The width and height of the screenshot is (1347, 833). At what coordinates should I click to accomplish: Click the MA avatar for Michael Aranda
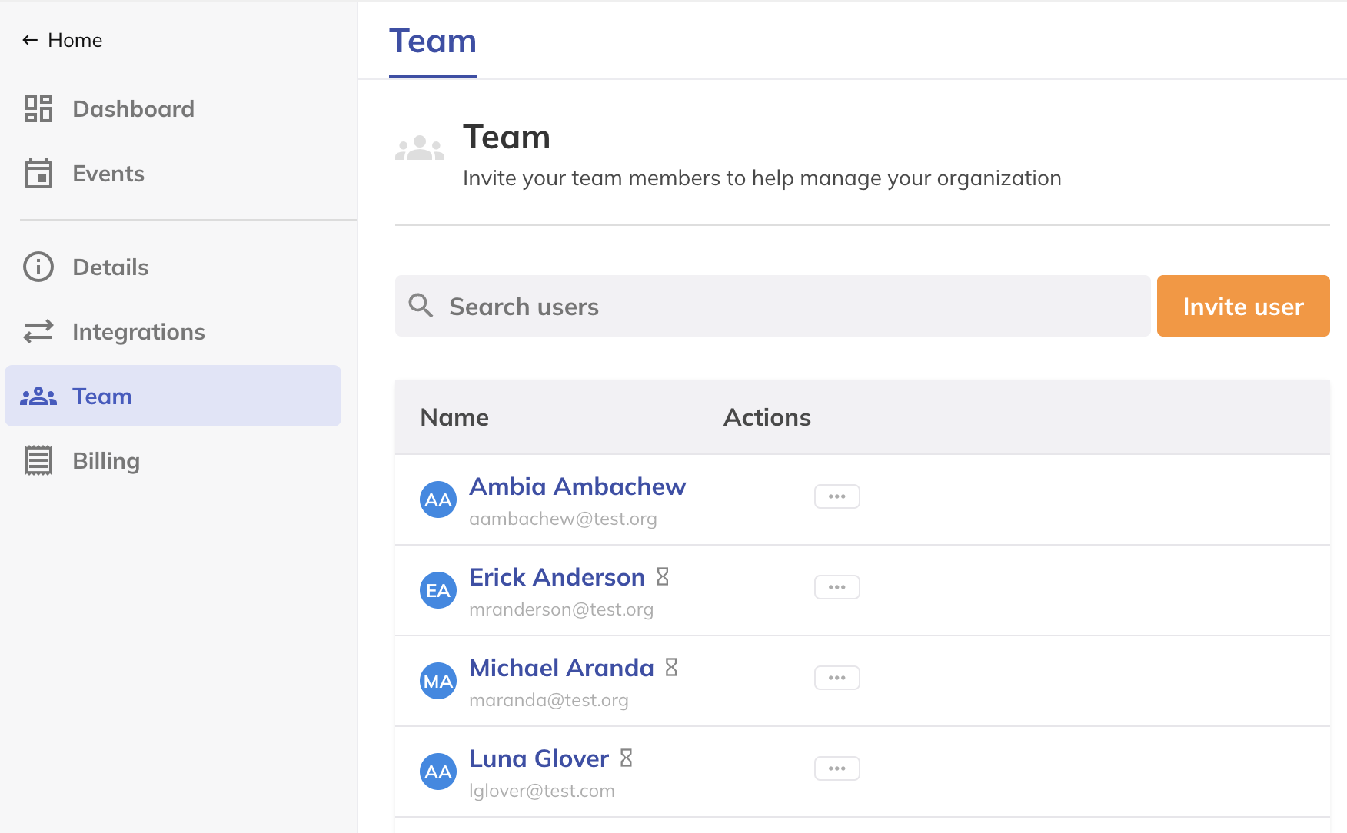(x=438, y=681)
